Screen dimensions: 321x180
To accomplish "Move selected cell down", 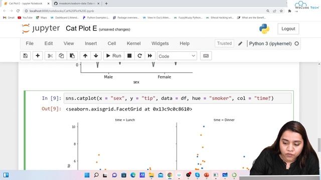I will tap(96, 55).
